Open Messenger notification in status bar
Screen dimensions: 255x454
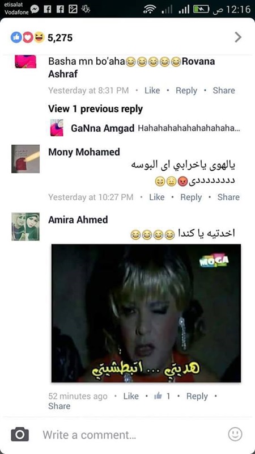(x=35, y=10)
